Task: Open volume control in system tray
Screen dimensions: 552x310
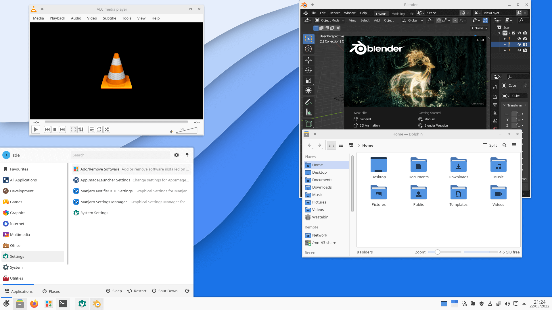Action: point(507,304)
